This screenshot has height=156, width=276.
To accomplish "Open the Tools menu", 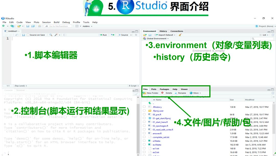I will pos(86,22).
